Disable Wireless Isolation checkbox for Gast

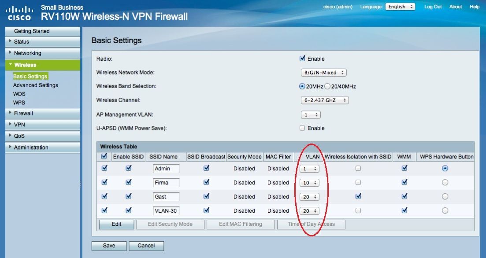[358, 196]
